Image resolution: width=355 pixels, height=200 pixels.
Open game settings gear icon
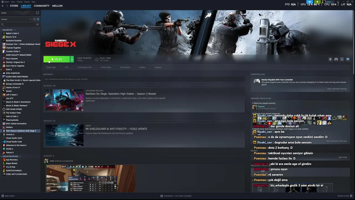click(x=330, y=59)
